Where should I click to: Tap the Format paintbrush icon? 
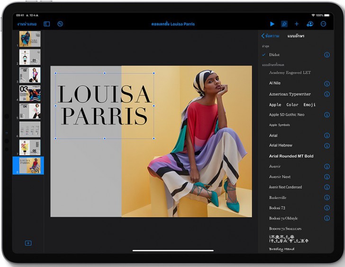(284, 24)
